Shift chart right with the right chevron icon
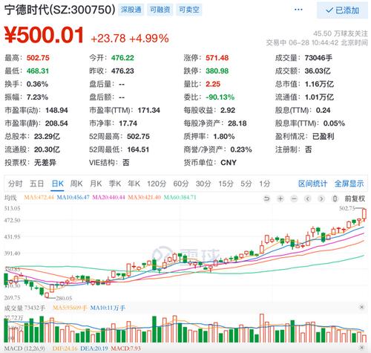Image resolution: width=371 pixels, height=353 pixels. point(321,198)
